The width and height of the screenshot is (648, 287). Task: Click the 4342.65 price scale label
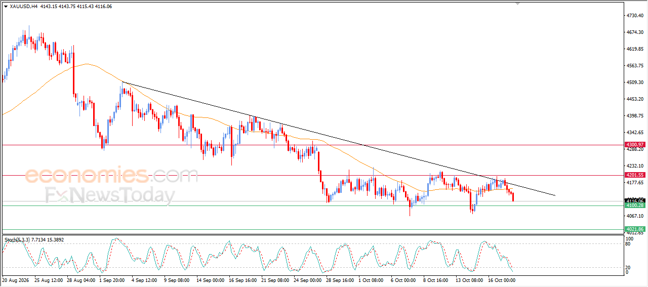point(634,133)
